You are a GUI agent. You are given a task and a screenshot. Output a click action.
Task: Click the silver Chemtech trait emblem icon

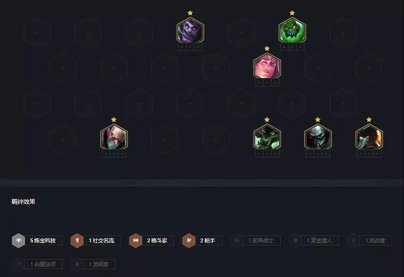[x=18, y=240]
